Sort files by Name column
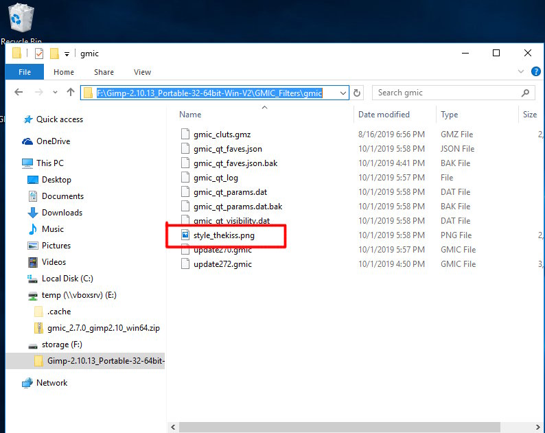The width and height of the screenshot is (545, 433). click(x=190, y=115)
